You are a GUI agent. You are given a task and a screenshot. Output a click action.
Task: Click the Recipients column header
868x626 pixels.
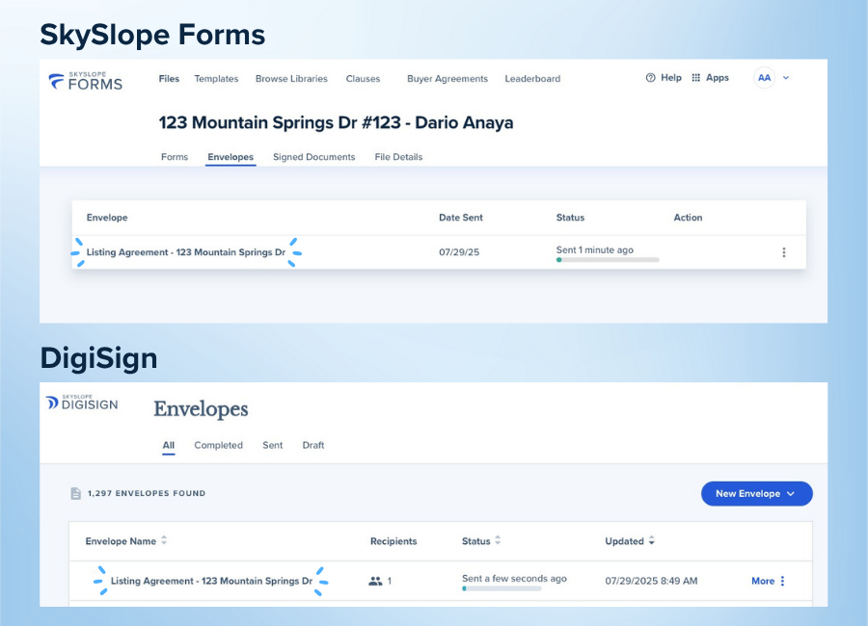[x=393, y=541]
